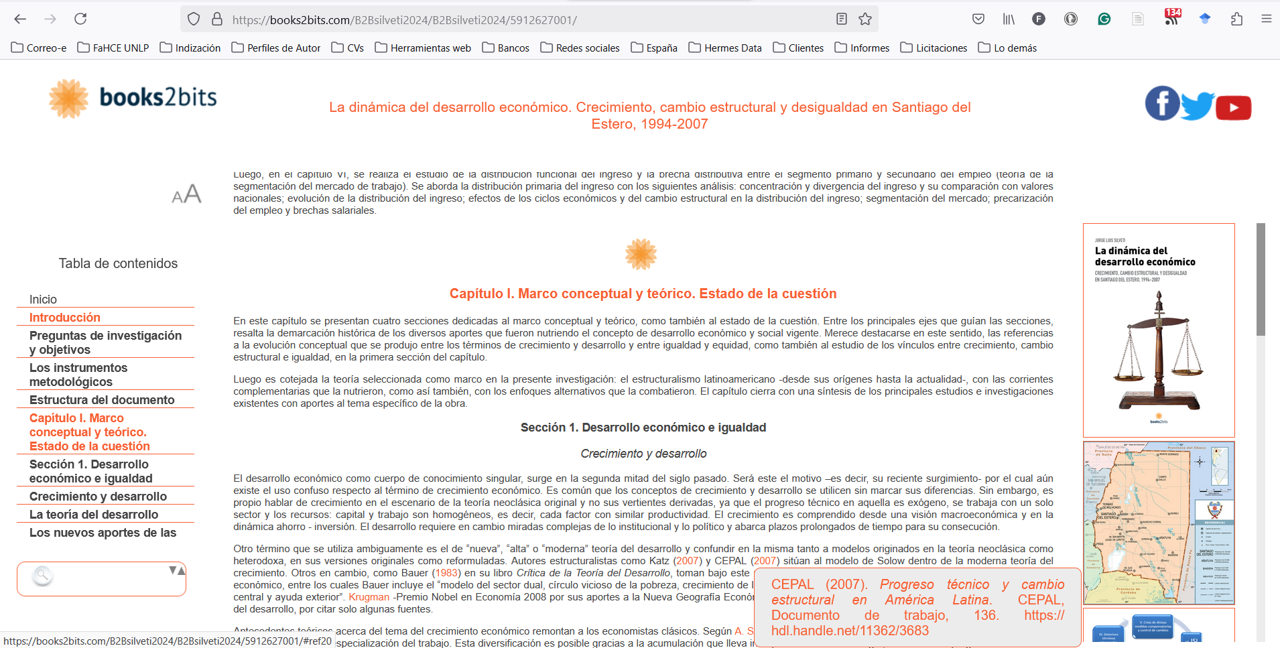Screen dimensions: 1280x648
Task: Open the YouTube icon link
Action: tap(1233, 107)
